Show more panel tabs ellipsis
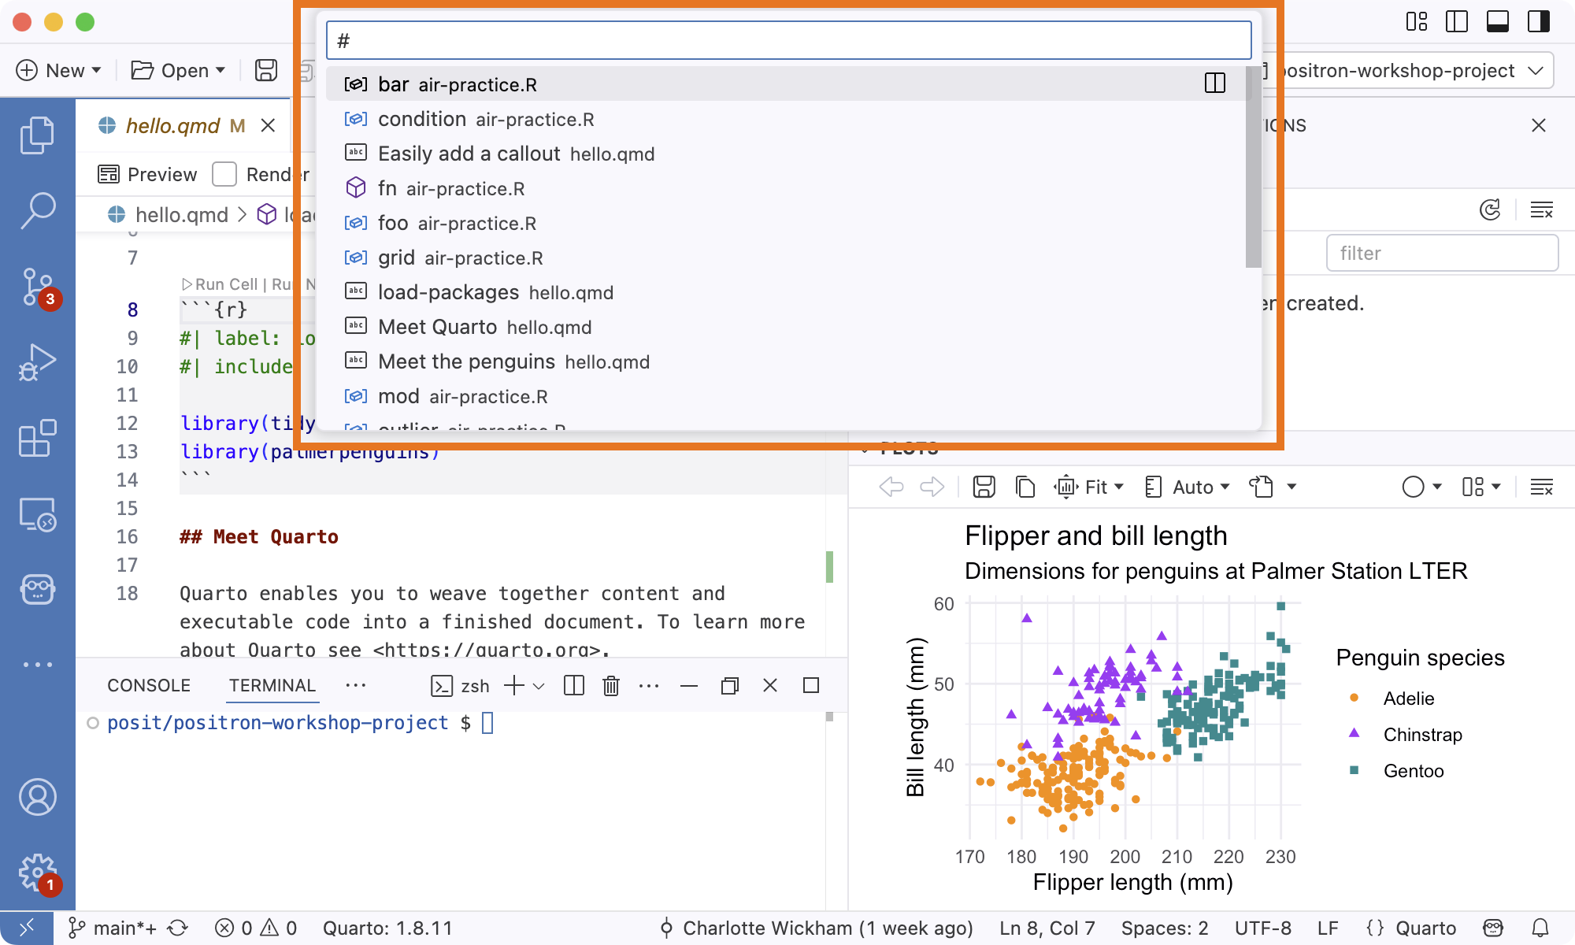 click(x=356, y=685)
